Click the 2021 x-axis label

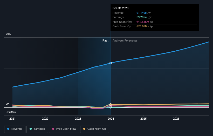click(x=12, y=119)
